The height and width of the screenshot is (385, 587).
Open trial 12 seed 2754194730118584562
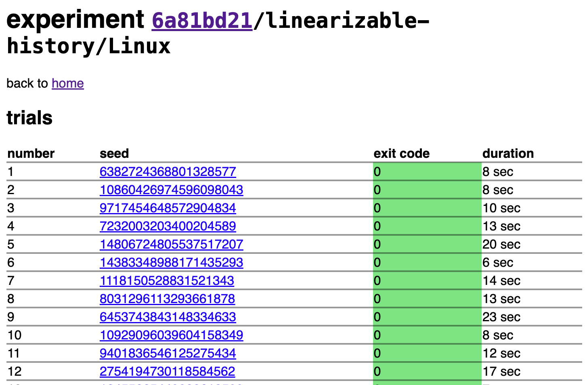(167, 372)
